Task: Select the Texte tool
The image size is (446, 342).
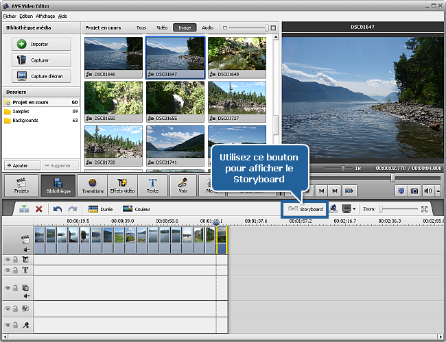Action: [152, 185]
